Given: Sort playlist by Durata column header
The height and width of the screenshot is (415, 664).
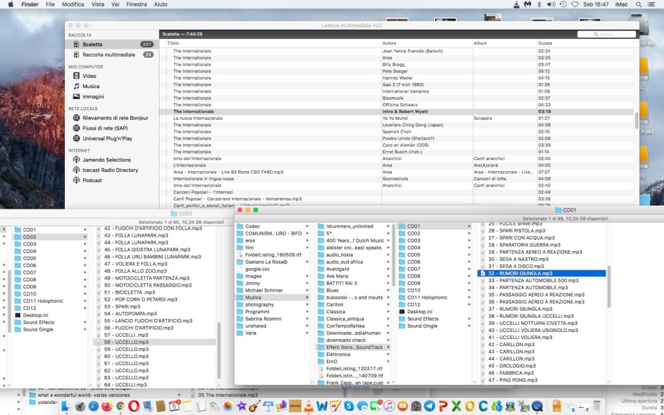Looking at the screenshot, I should tap(545, 43).
